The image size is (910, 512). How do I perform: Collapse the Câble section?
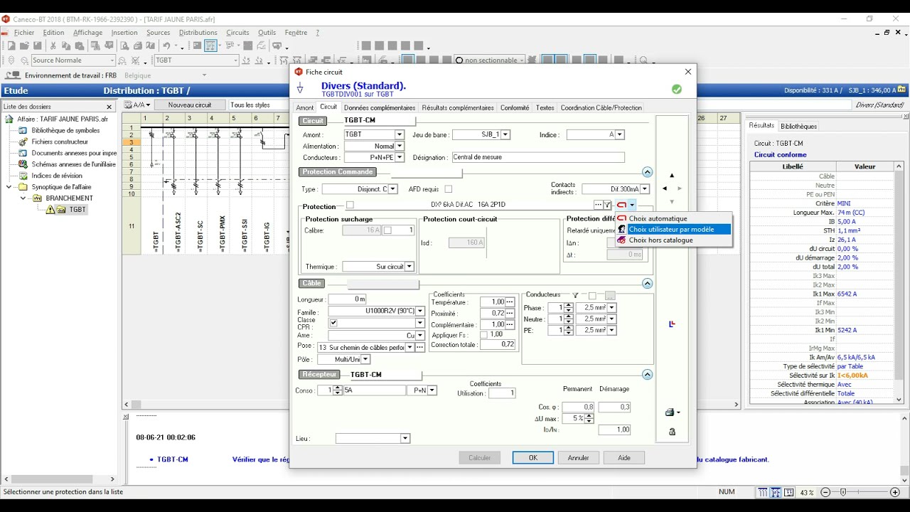647,283
